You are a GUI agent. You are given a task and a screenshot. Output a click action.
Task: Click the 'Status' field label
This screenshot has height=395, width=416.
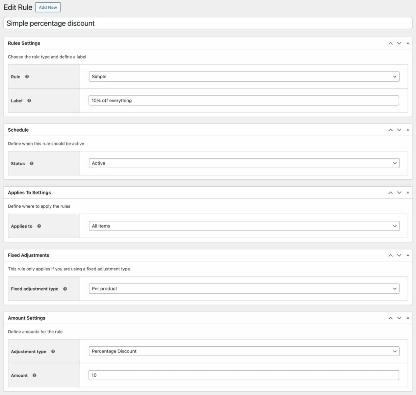tap(18, 164)
